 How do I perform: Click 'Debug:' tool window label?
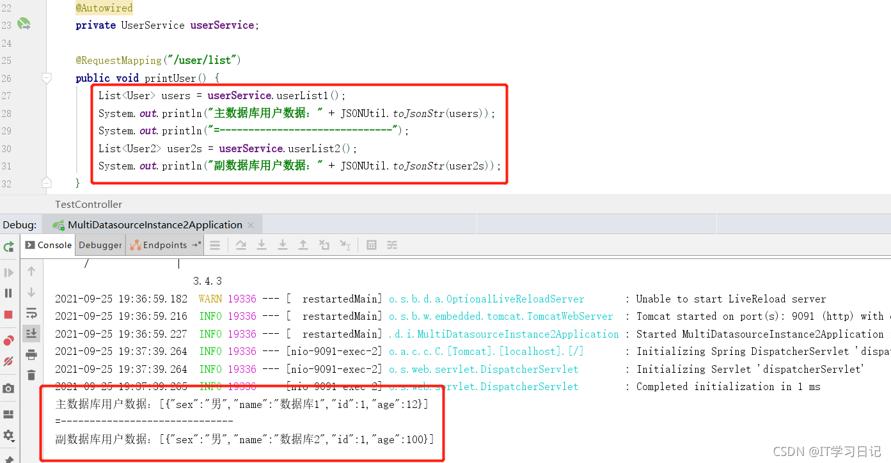[x=20, y=224]
